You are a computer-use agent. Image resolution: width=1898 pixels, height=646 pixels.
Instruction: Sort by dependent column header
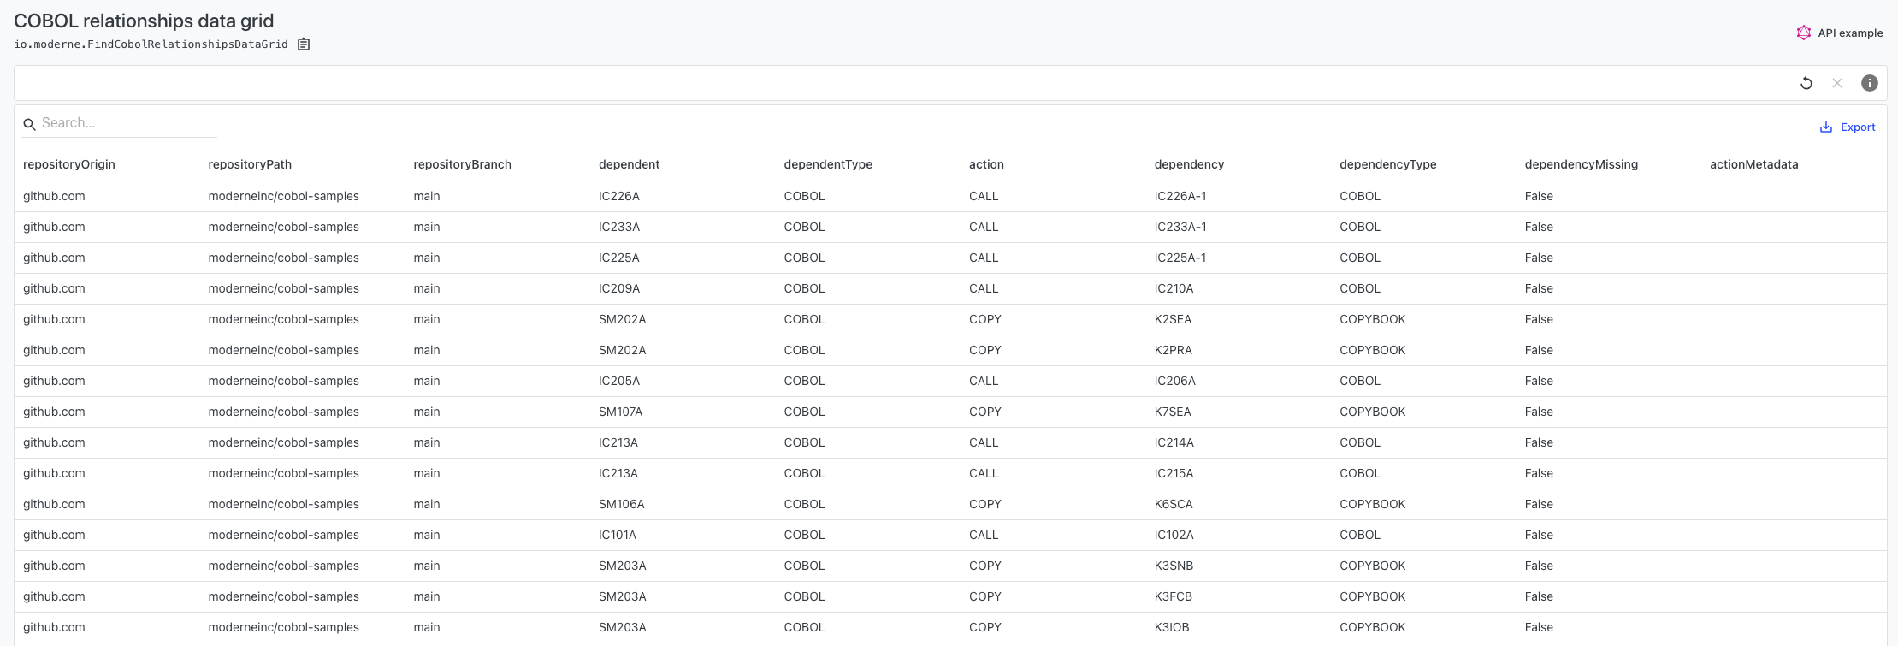pyautogui.click(x=629, y=164)
